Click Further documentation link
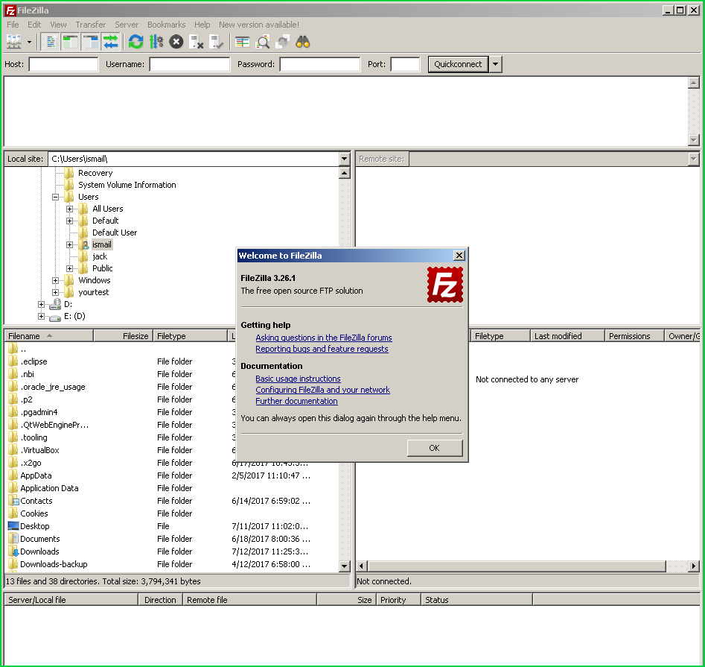This screenshot has width=705, height=667. [x=297, y=401]
